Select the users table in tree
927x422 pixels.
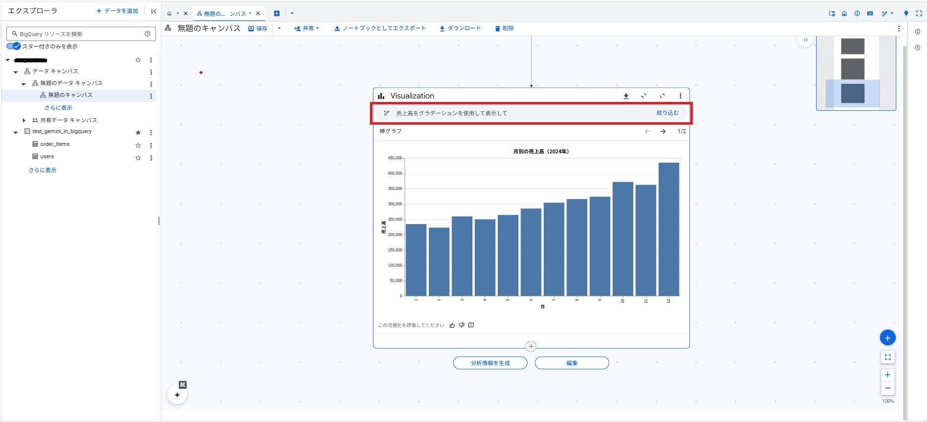(x=47, y=157)
